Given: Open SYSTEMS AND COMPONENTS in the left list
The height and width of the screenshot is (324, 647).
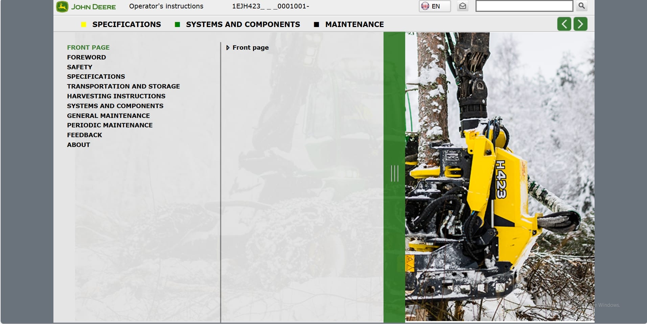Looking at the screenshot, I should pos(115,106).
